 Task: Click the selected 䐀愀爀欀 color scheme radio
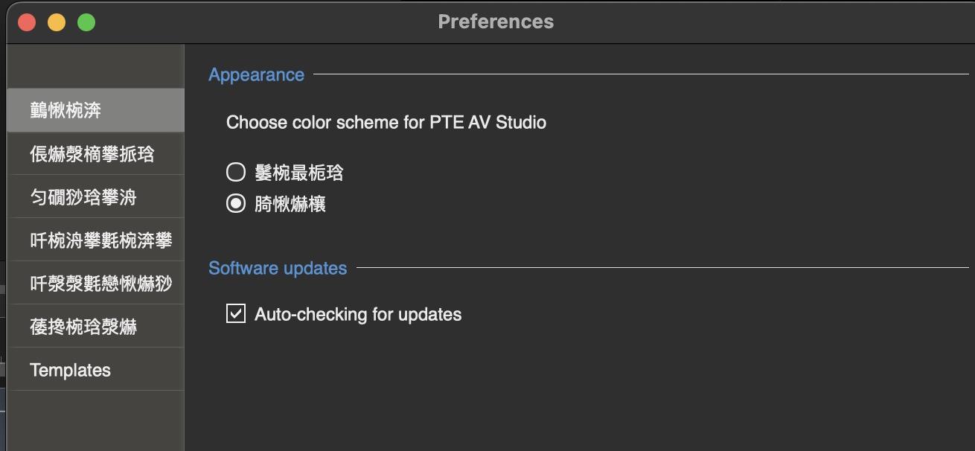coord(235,203)
